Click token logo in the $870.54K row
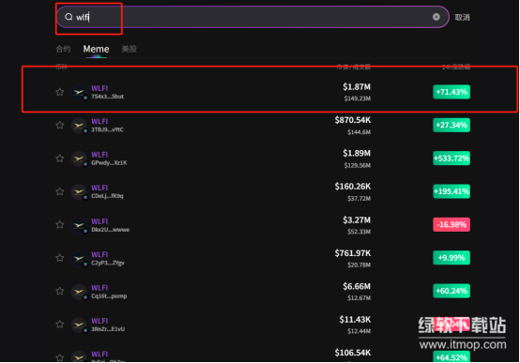520x363 pixels. point(79,126)
